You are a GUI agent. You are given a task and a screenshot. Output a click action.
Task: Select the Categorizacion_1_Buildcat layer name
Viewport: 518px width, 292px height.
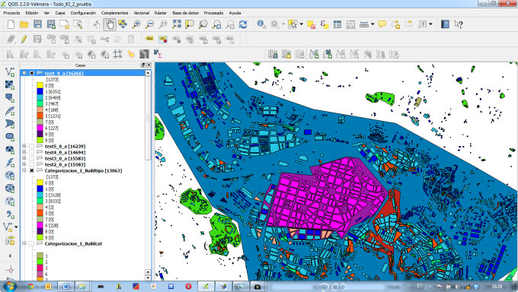click(73, 244)
